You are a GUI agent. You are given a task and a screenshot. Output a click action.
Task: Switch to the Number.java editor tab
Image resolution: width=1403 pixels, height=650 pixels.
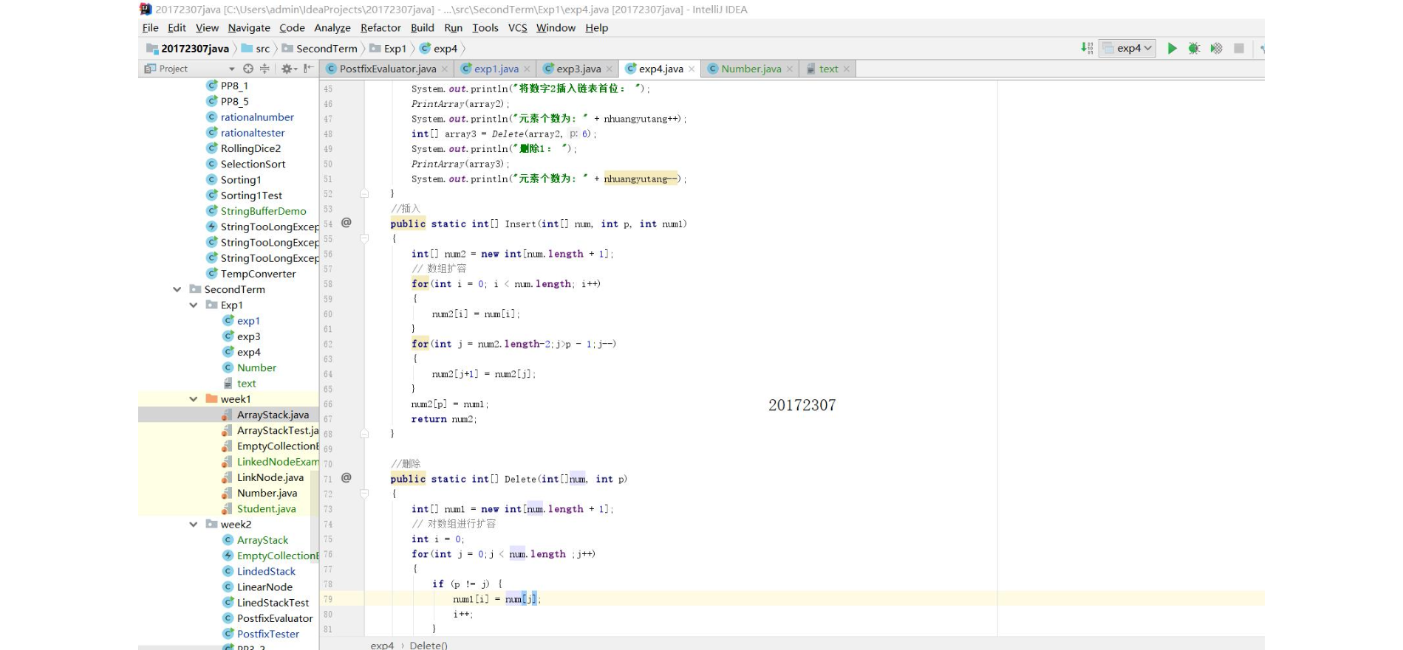pyautogui.click(x=751, y=69)
